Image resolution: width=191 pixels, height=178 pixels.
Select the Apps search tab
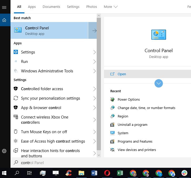32,7
